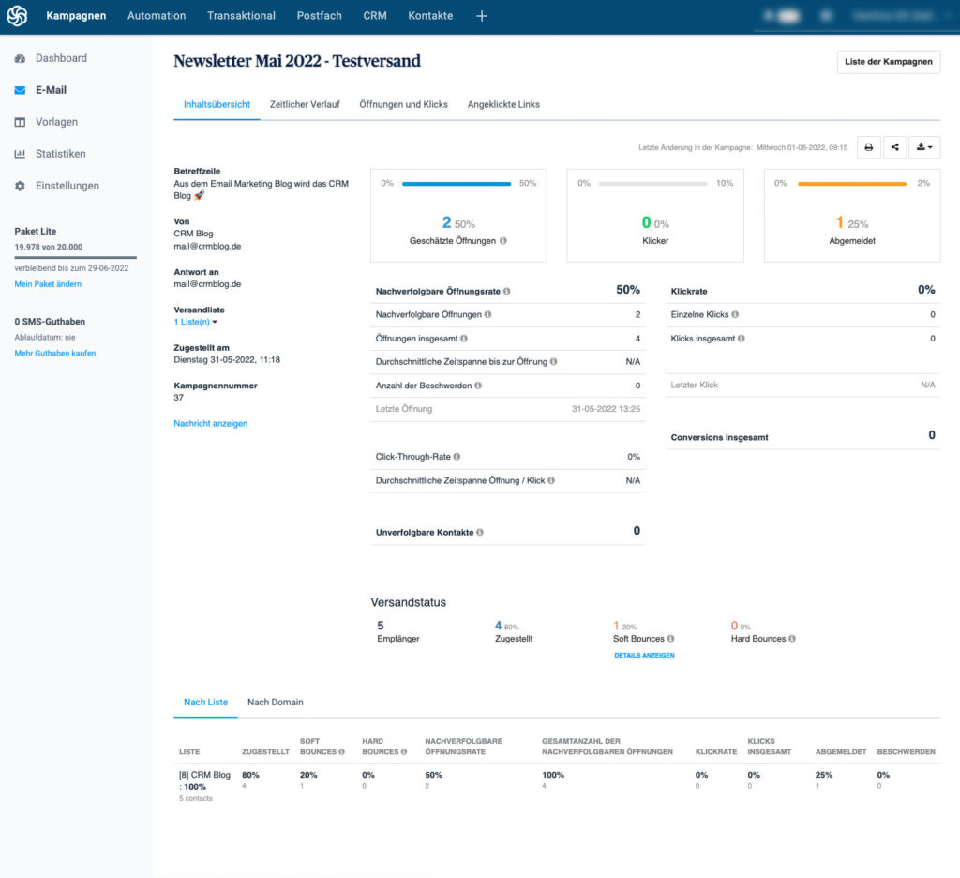Click the Geschätzte Öffnungen progress bar
Image resolution: width=960 pixels, height=878 pixels.
[457, 183]
